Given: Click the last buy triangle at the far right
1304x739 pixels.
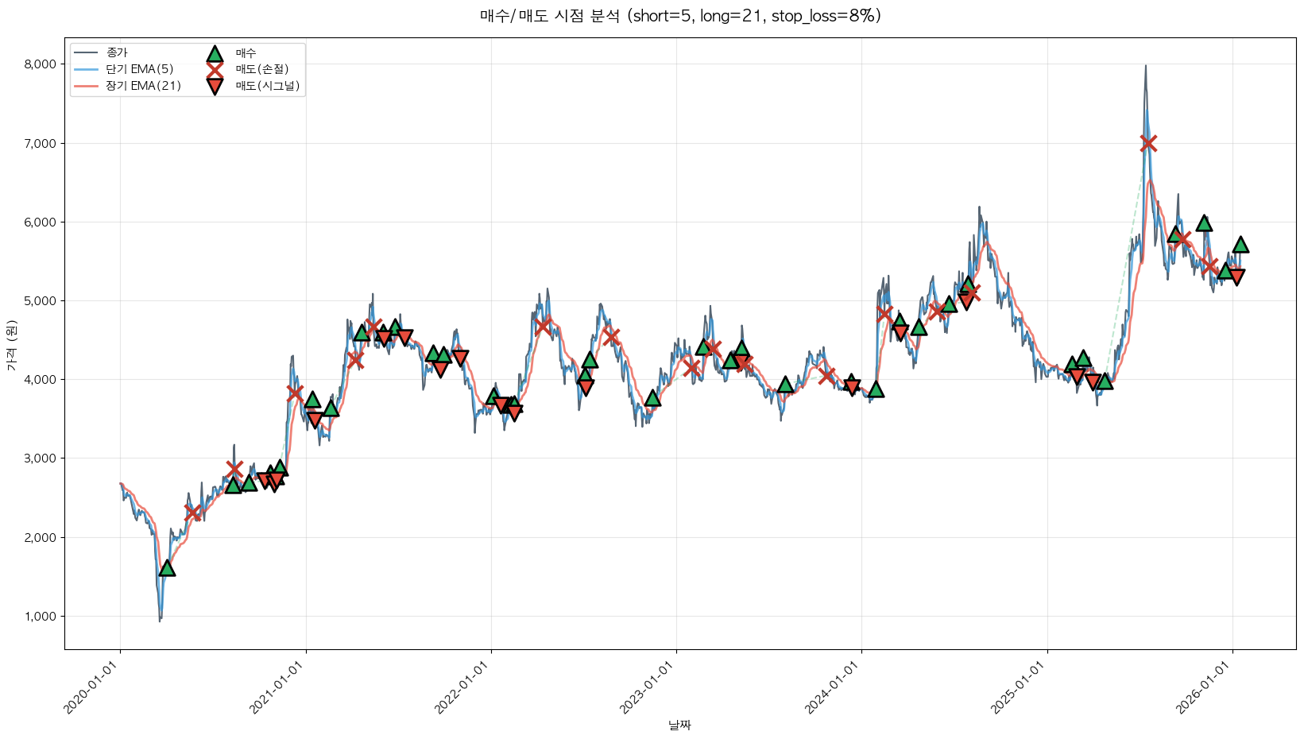Looking at the screenshot, I should coord(1240,245).
